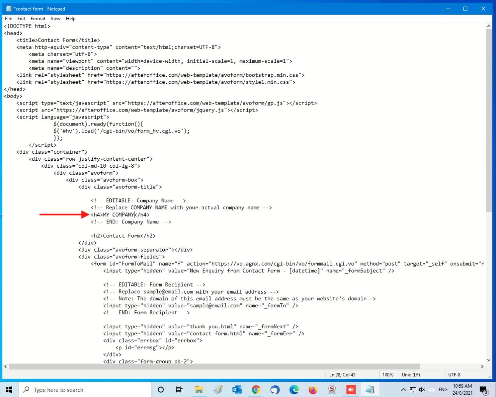Open the File menu
Screen dimensions: 496x397
9,18
